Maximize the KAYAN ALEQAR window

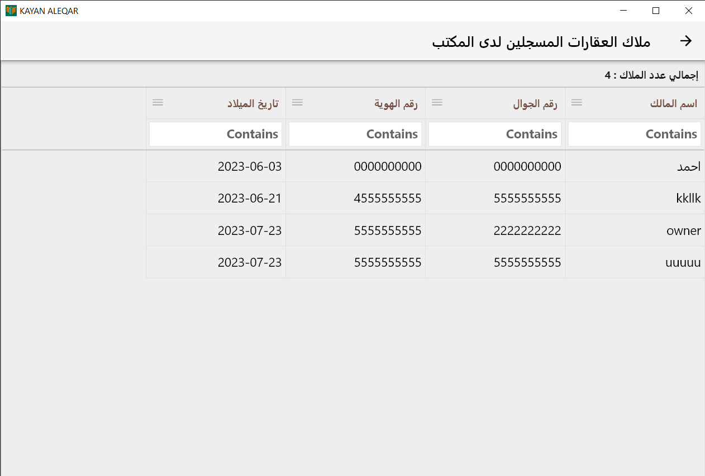[656, 11]
